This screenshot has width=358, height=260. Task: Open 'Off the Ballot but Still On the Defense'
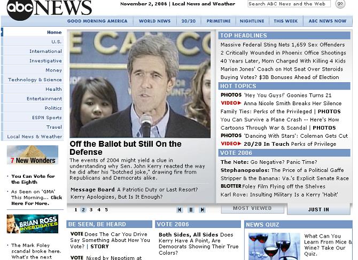pos(126,148)
